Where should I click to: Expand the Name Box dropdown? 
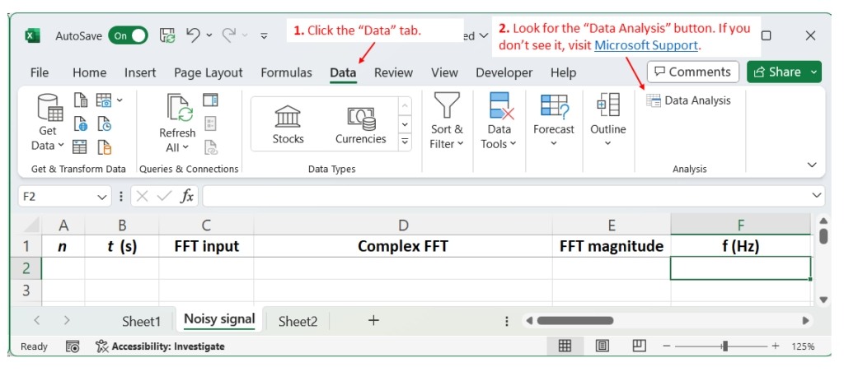click(x=102, y=196)
